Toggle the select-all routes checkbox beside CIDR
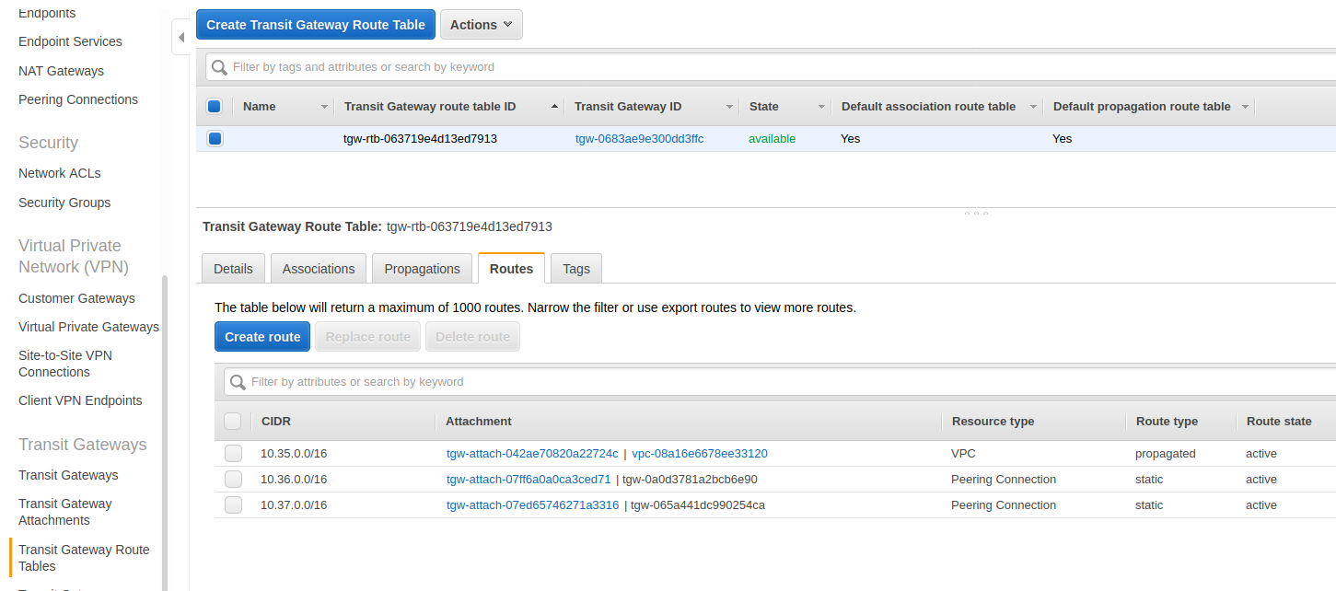1336x591 pixels. [x=233, y=421]
